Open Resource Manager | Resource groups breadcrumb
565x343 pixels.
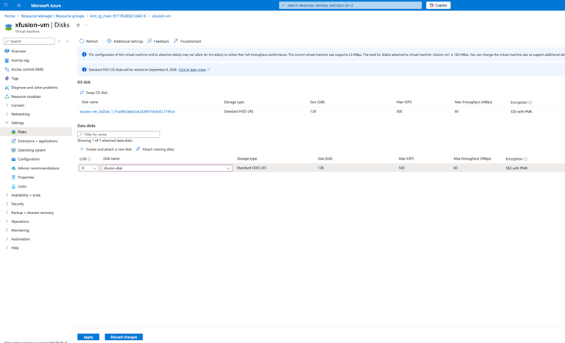[53, 16]
